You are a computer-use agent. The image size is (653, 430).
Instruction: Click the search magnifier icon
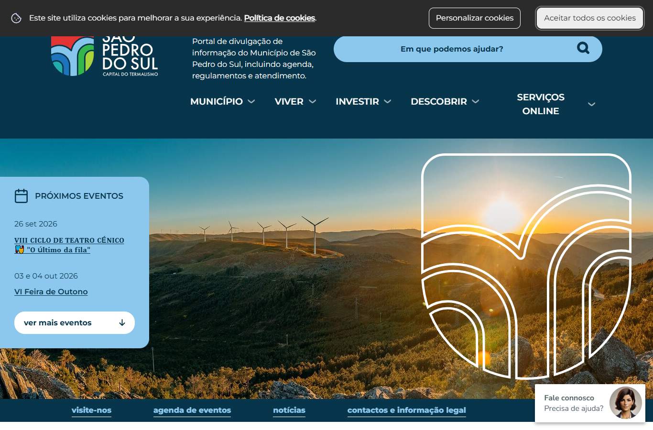click(x=583, y=48)
